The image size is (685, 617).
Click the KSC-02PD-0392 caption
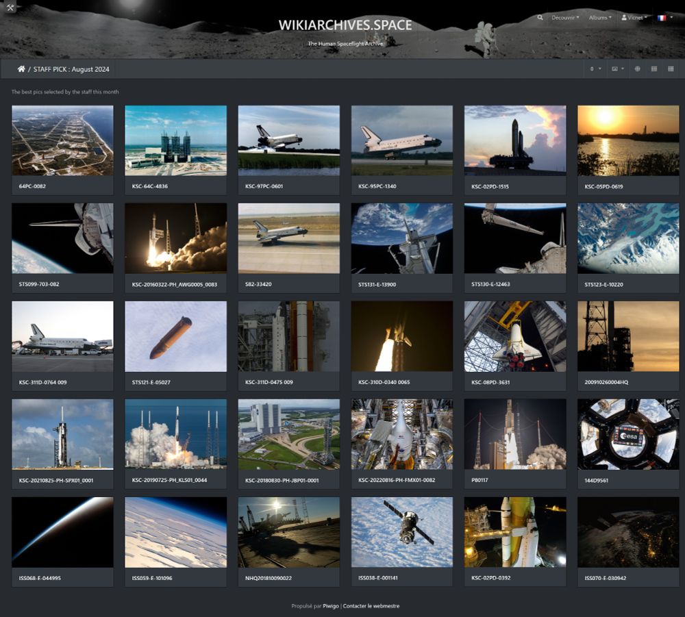coord(491,578)
